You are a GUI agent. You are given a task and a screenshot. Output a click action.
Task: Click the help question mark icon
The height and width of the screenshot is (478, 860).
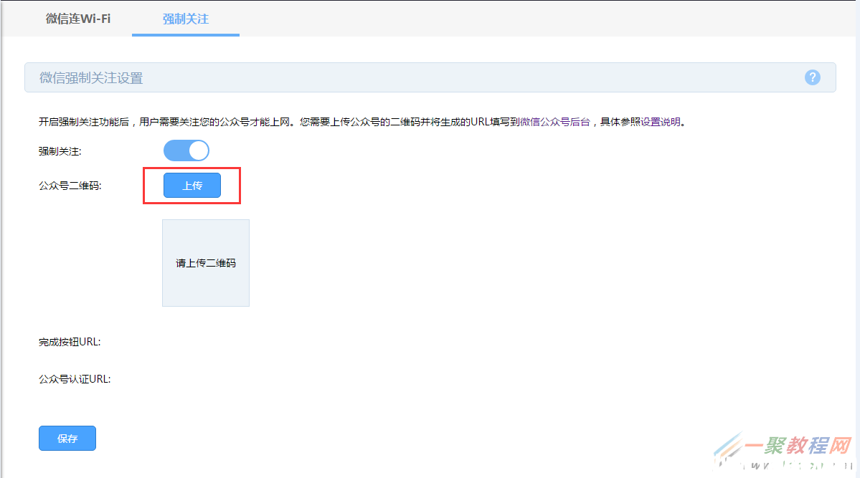click(x=812, y=77)
